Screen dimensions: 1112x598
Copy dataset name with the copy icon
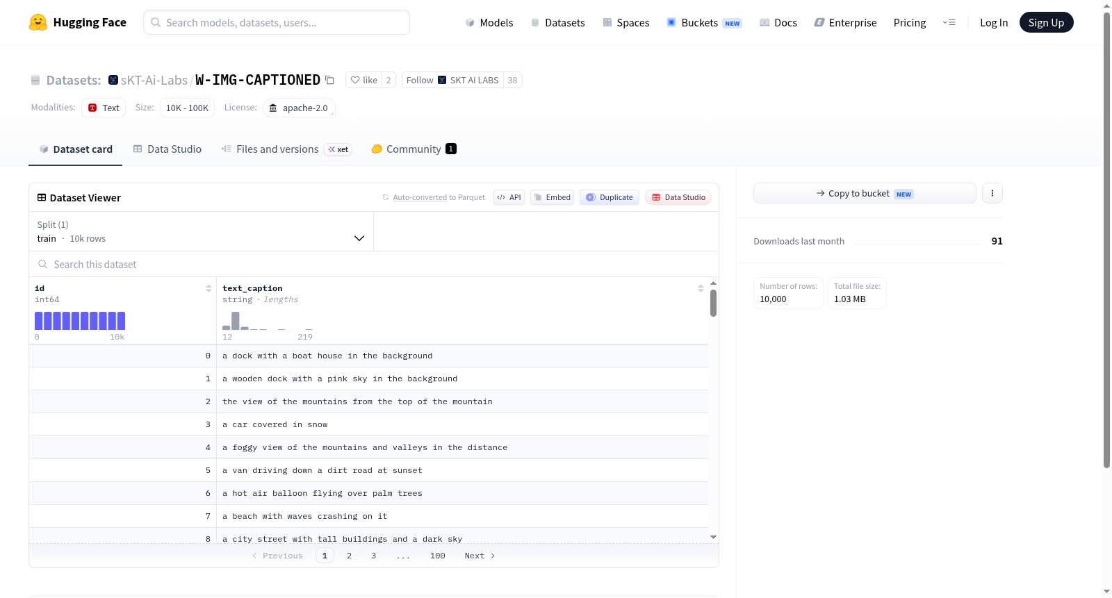pos(330,81)
